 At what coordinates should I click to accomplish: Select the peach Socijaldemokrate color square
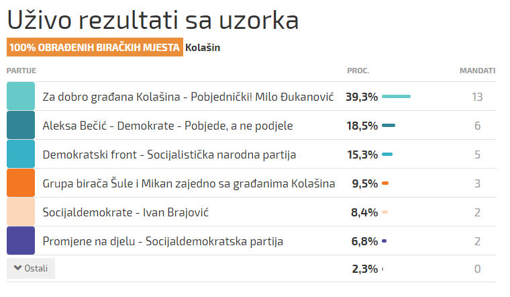click(21, 212)
